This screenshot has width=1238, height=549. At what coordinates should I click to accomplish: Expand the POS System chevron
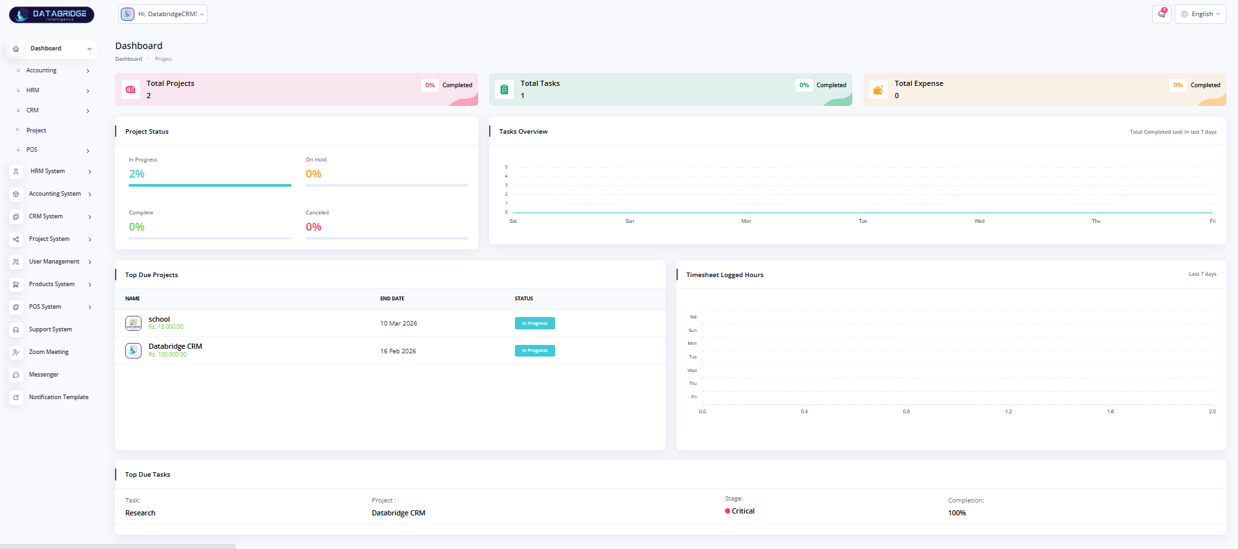90,307
